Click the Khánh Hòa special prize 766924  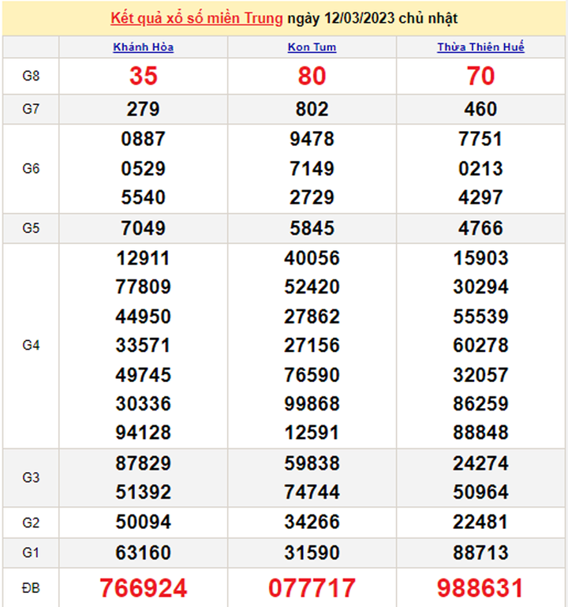(x=144, y=587)
